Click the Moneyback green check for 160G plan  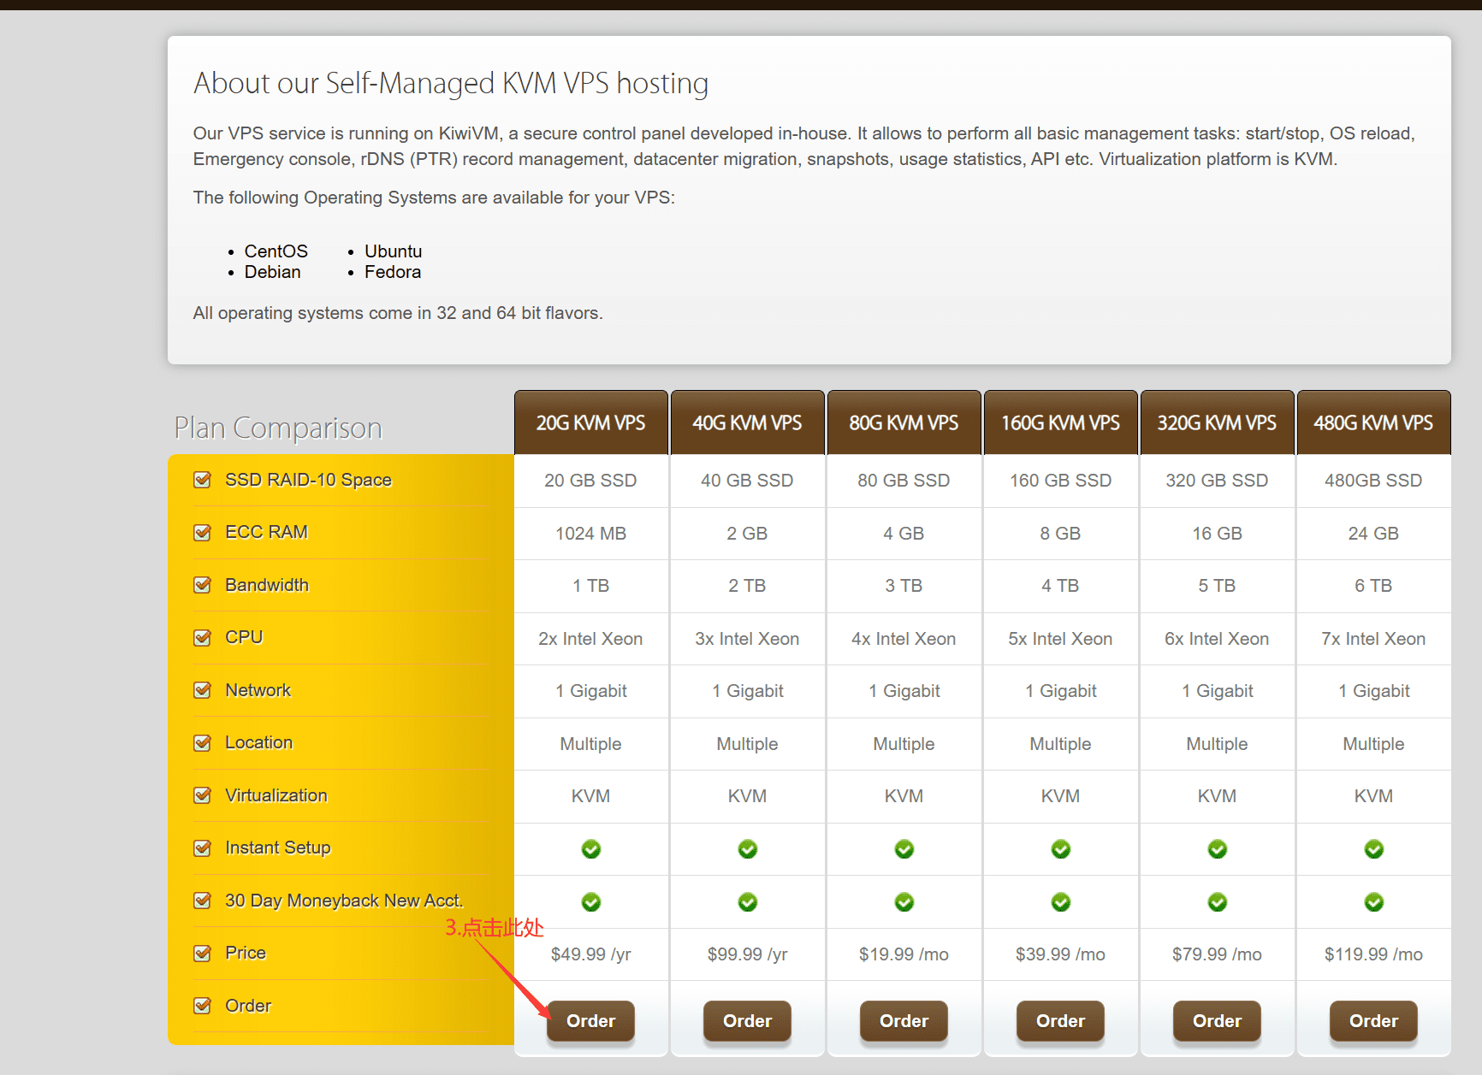1061,902
